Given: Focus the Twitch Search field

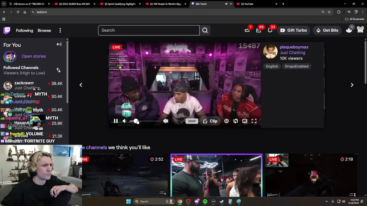Looking at the screenshot, I should [x=149, y=30].
